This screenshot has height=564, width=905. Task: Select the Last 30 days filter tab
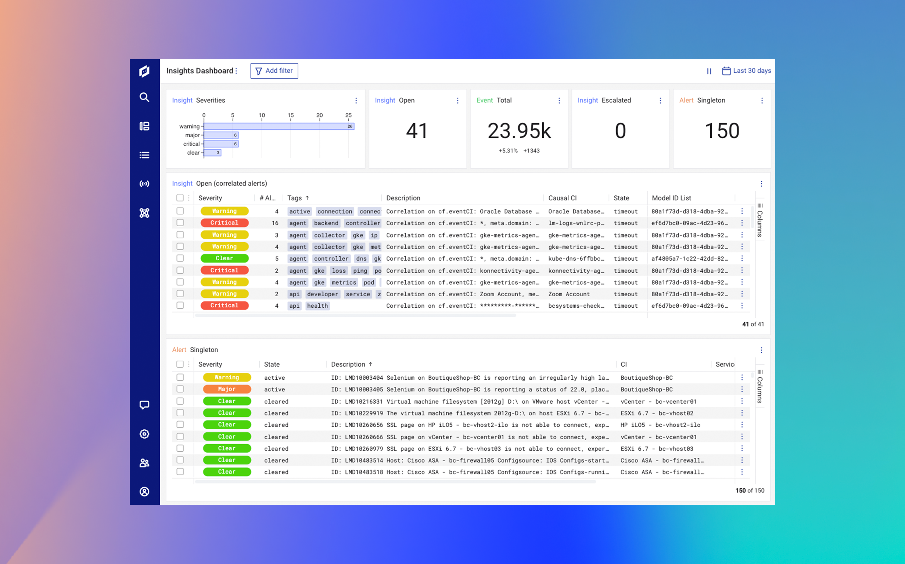(x=746, y=70)
